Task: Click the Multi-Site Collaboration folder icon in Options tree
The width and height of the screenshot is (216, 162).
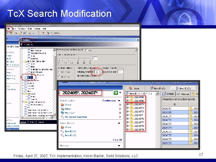Action: pyautogui.click(x=25, y=61)
